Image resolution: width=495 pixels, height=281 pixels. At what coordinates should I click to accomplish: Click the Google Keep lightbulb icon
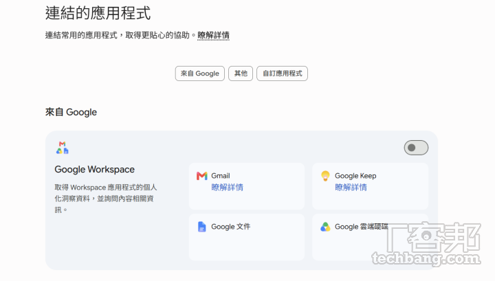pos(325,176)
